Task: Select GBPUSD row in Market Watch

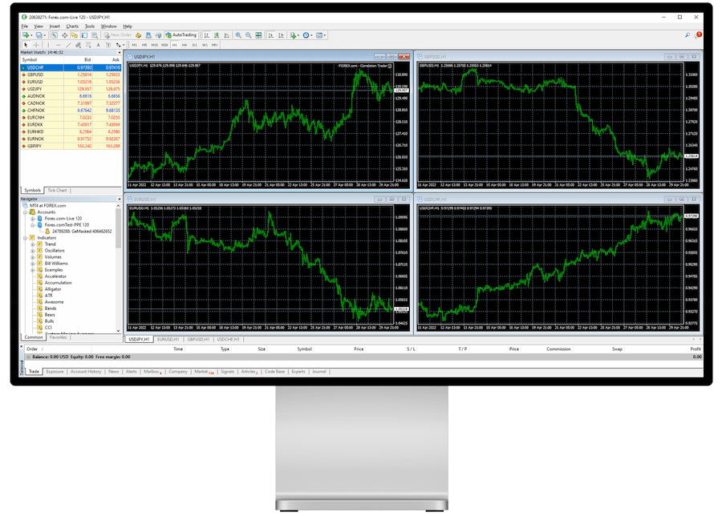Action: coord(71,75)
